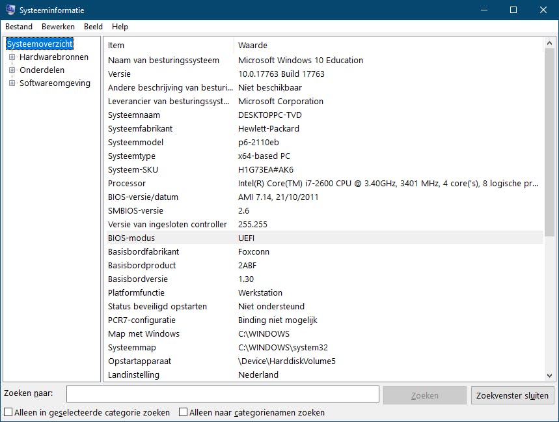Screen dimensions: 559x422
Task: Select the Basisbordfabrikant row
Action: (325, 251)
